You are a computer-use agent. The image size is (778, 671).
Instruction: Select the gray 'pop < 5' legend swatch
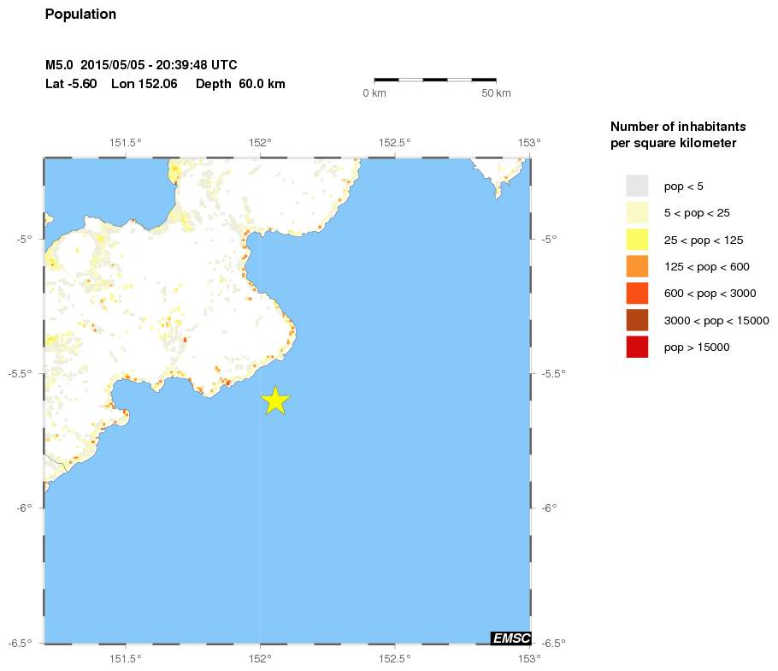(637, 186)
